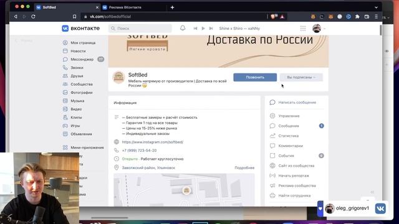Play the current music track

tap(203, 29)
